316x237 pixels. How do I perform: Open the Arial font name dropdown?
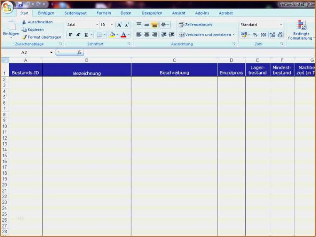(97, 25)
